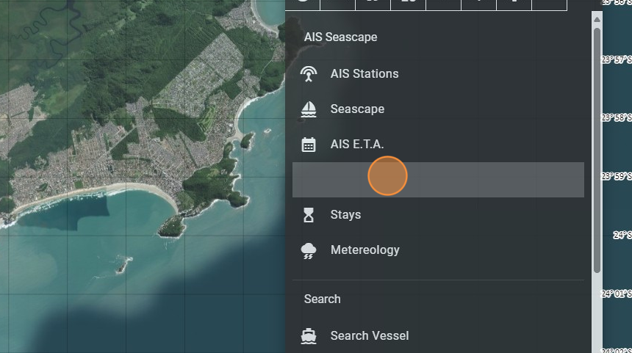
Task: Click the AIS E.T.A. calendar icon
Action: point(309,145)
